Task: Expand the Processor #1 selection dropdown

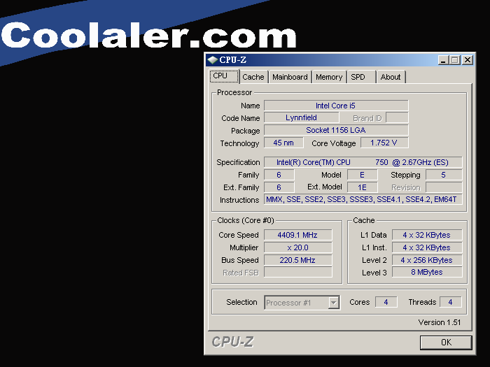Action: click(333, 303)
